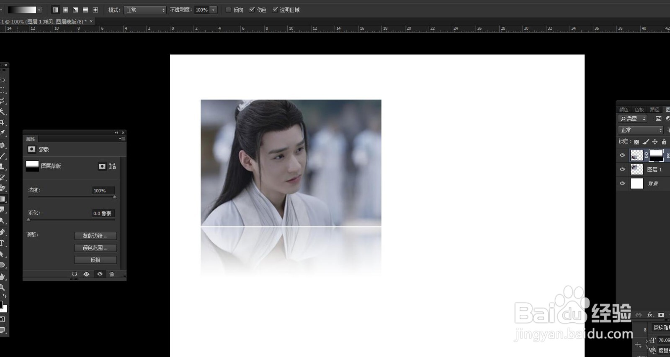670x357 pixels.
Task: Collapse the Properties panel with double arrows
Action: pos(116,133)
